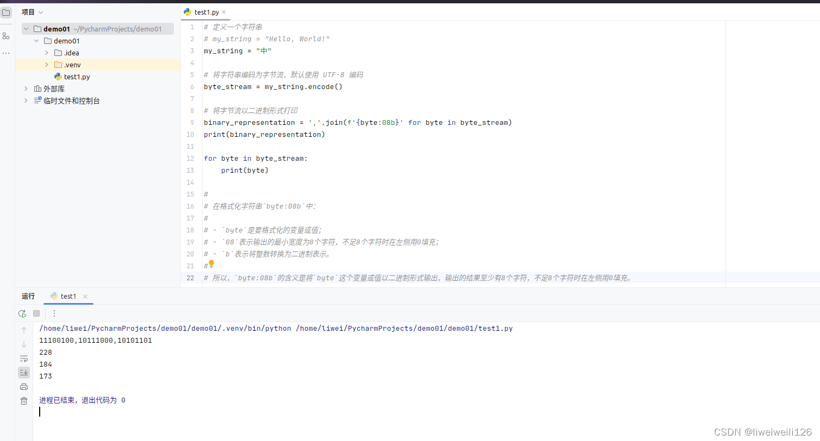Viewport: 820px width, 441px height.
Task: Click the down stack trace arrow
Action: 24,344
